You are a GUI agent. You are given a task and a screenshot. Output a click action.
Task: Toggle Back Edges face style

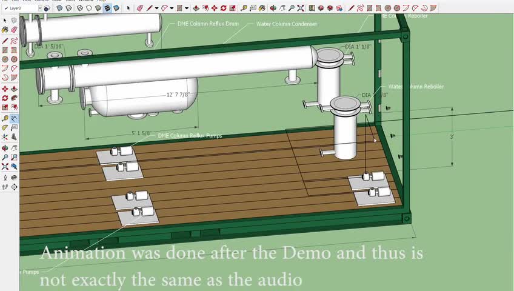coord(68,8)
